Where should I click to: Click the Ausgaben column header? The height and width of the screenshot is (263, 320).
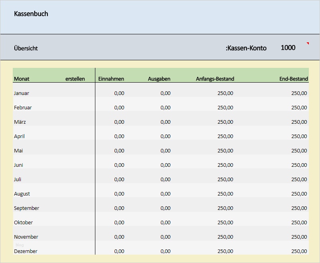159,79
